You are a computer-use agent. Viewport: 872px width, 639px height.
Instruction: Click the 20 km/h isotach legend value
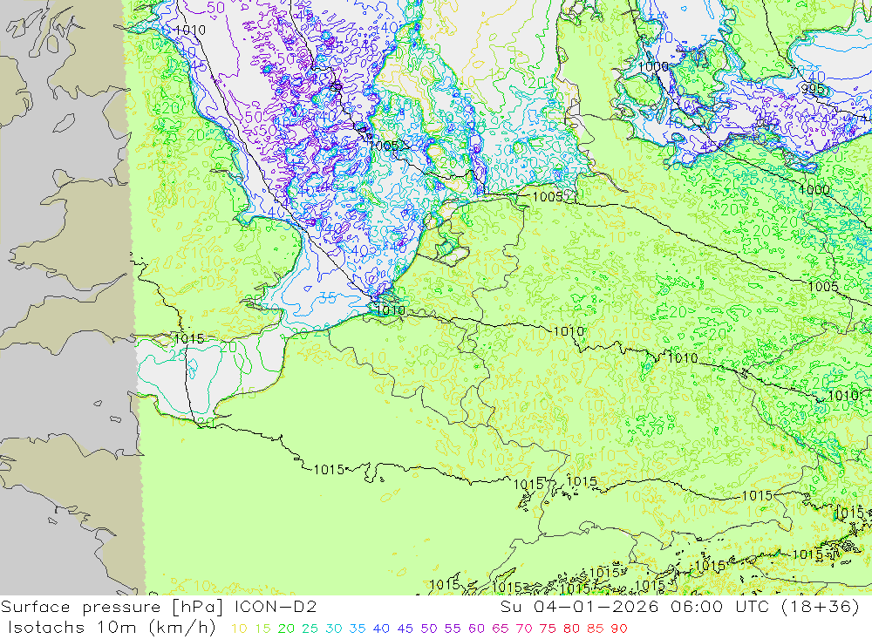tap(286, 629)
